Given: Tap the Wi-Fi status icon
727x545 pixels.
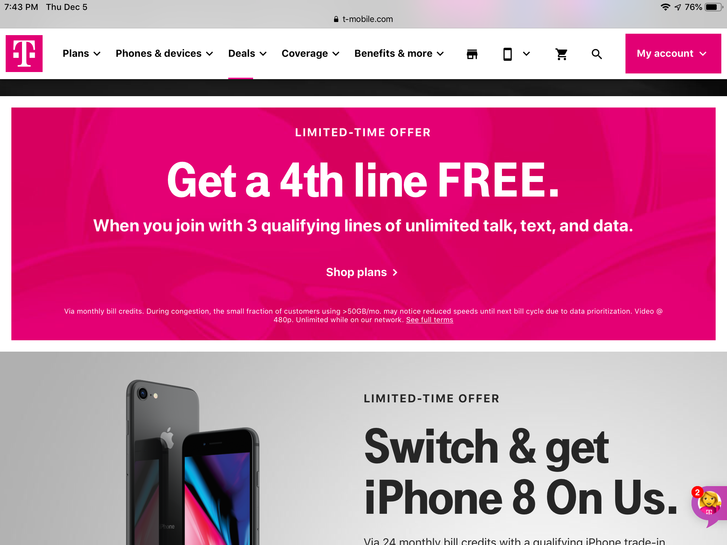Looking at the screenshot, I should [x=665, y=7].
